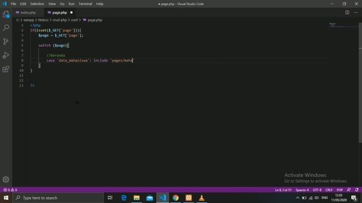Open the volume control in system tray
Viewport: 362px width, 203px height.
[317, 198]
